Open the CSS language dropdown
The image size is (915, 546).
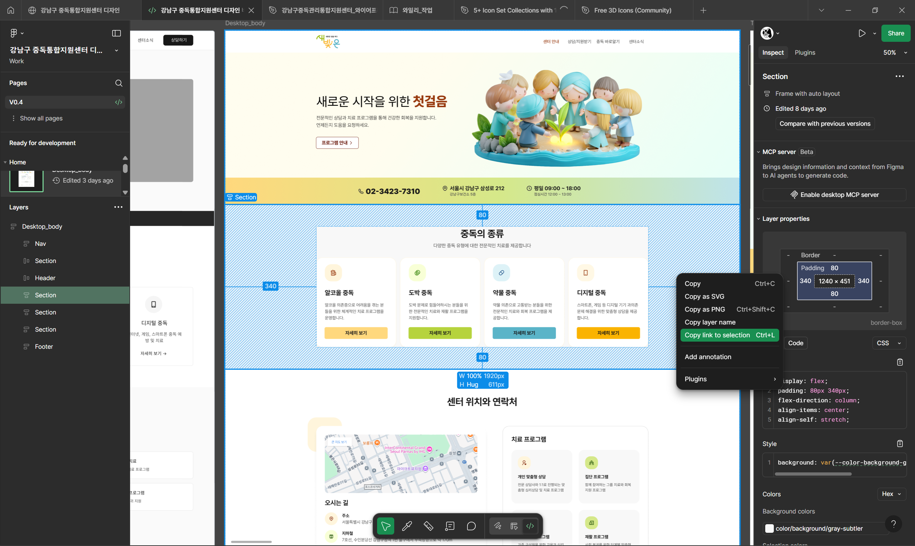click(889, 343)
